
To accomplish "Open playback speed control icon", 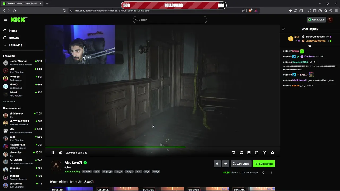I will coord(265,153).
